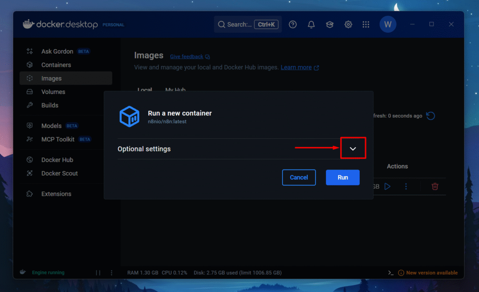Open Volumes section

[x=53, y=92]
